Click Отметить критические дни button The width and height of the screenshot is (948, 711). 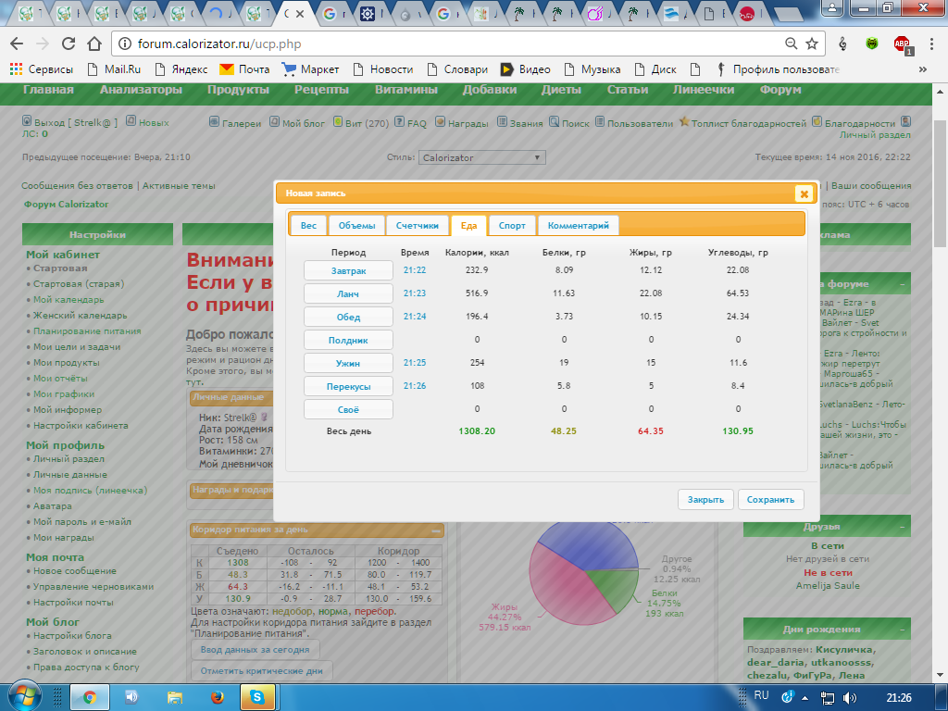point(262,670)
